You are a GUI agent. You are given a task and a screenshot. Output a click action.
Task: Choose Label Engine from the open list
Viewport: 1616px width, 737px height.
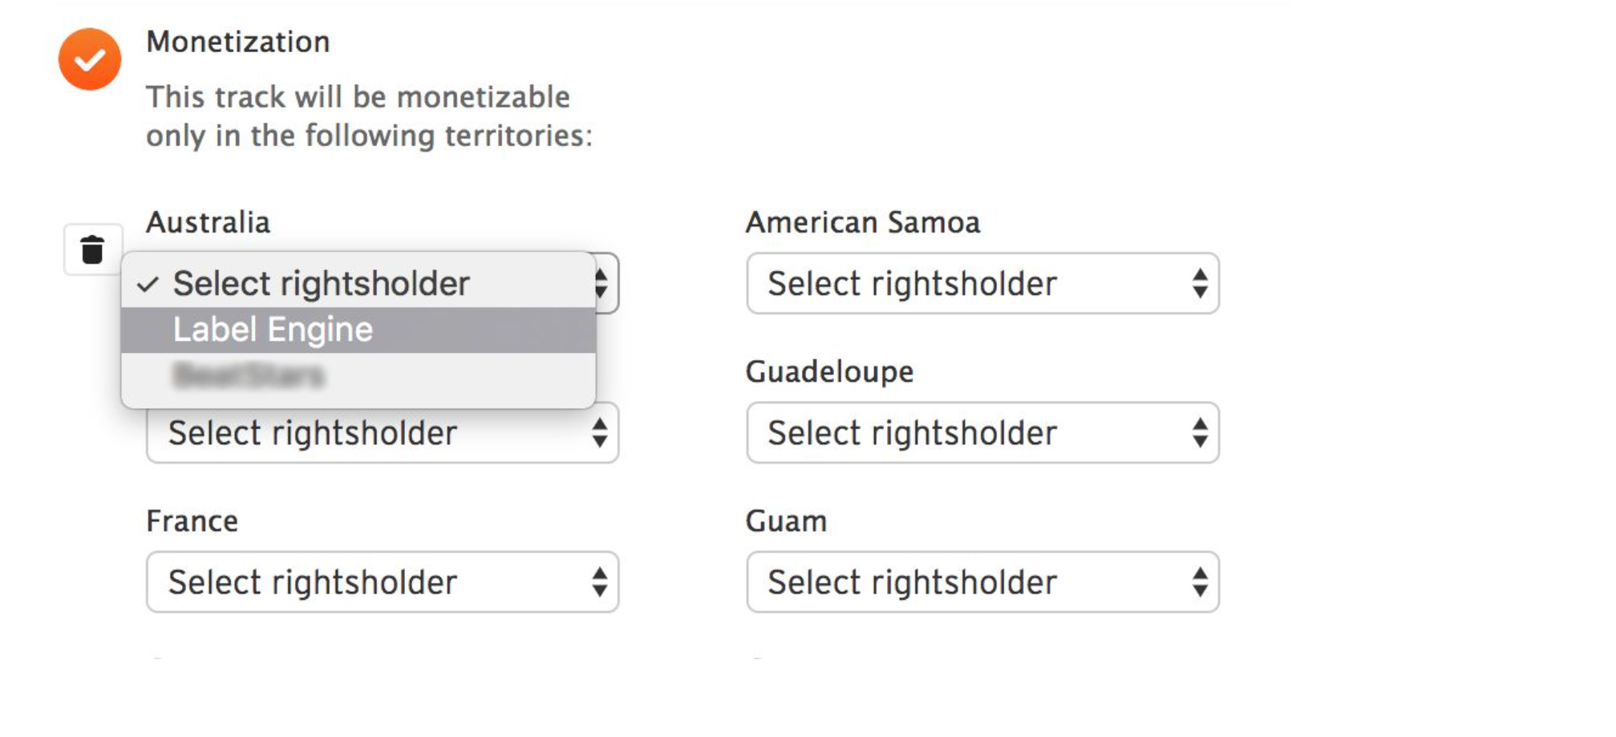pyautogui.click(x=273, y=330)
